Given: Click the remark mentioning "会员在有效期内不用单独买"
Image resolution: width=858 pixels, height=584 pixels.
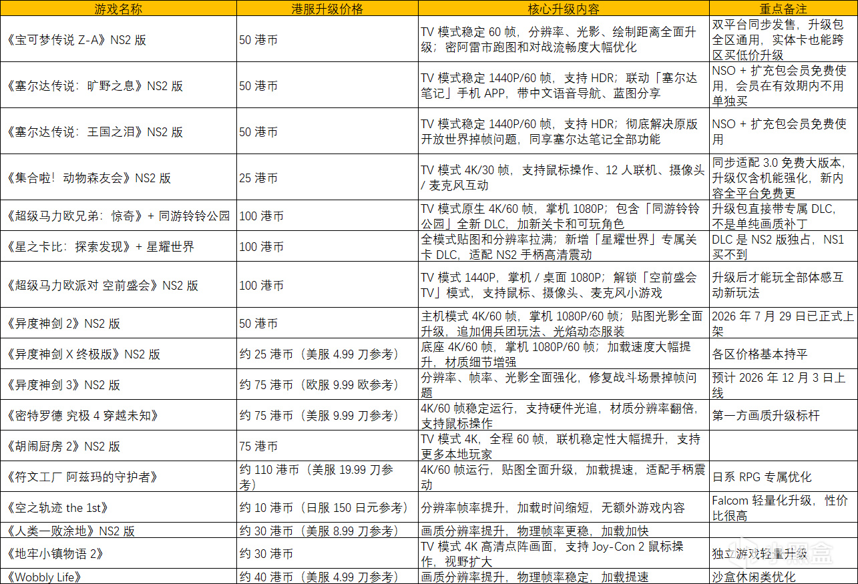Looking at the screenshot, I should click(783, 85).
